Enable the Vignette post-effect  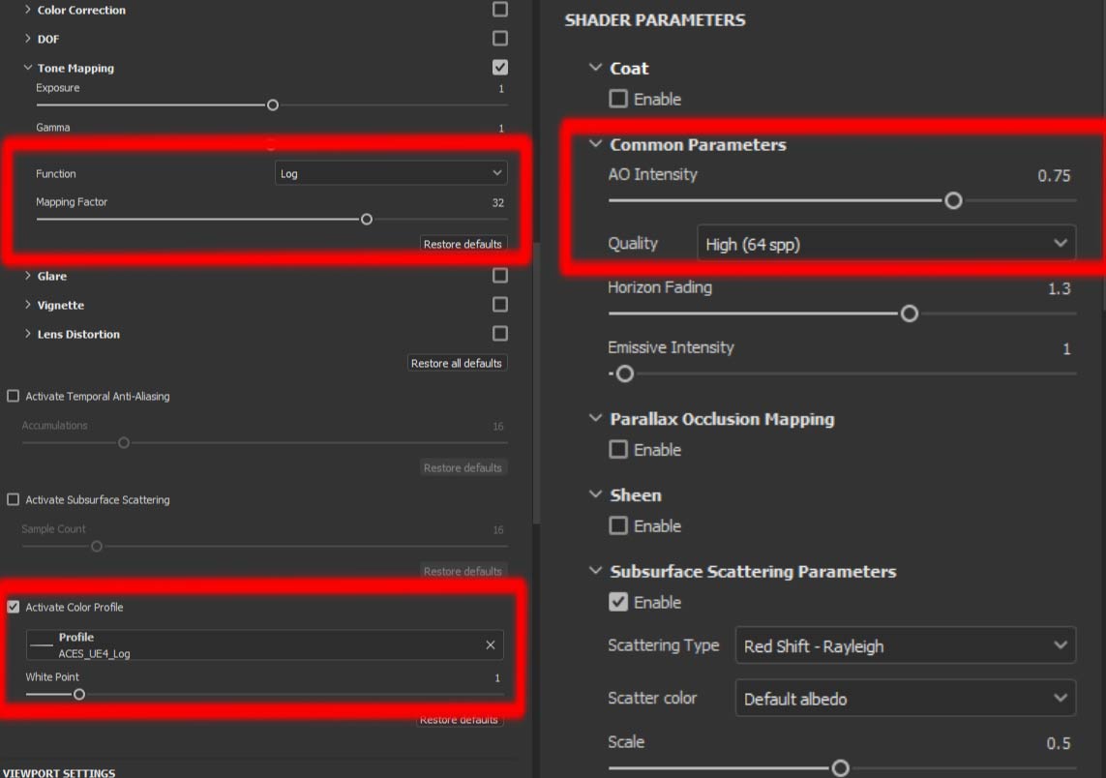click(x=499, y=304)
